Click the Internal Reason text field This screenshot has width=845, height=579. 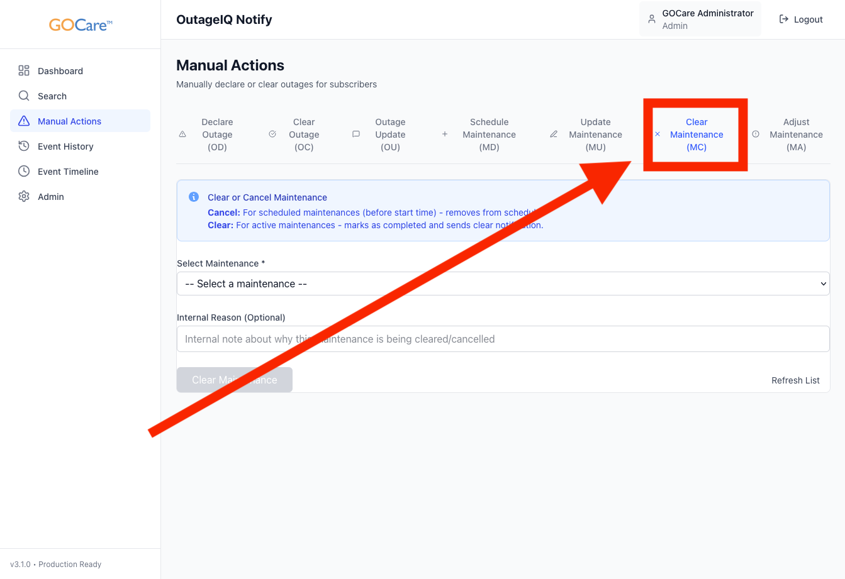click(x=502, y=339)
